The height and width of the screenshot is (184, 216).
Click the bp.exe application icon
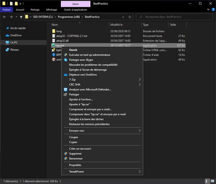54,45
